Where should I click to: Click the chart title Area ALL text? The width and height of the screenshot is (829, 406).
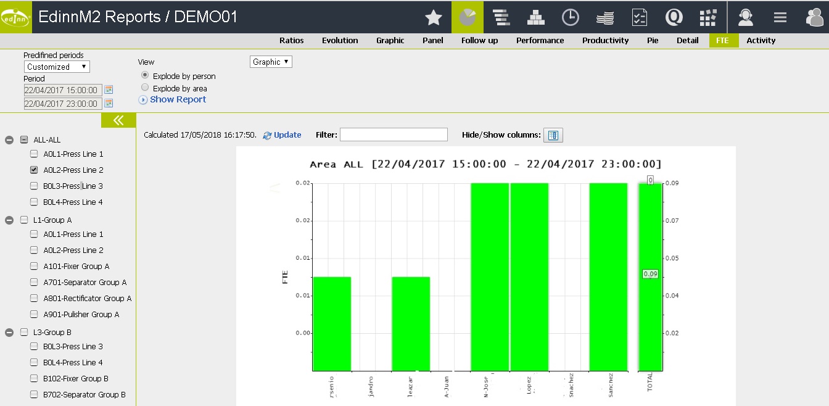485,164
